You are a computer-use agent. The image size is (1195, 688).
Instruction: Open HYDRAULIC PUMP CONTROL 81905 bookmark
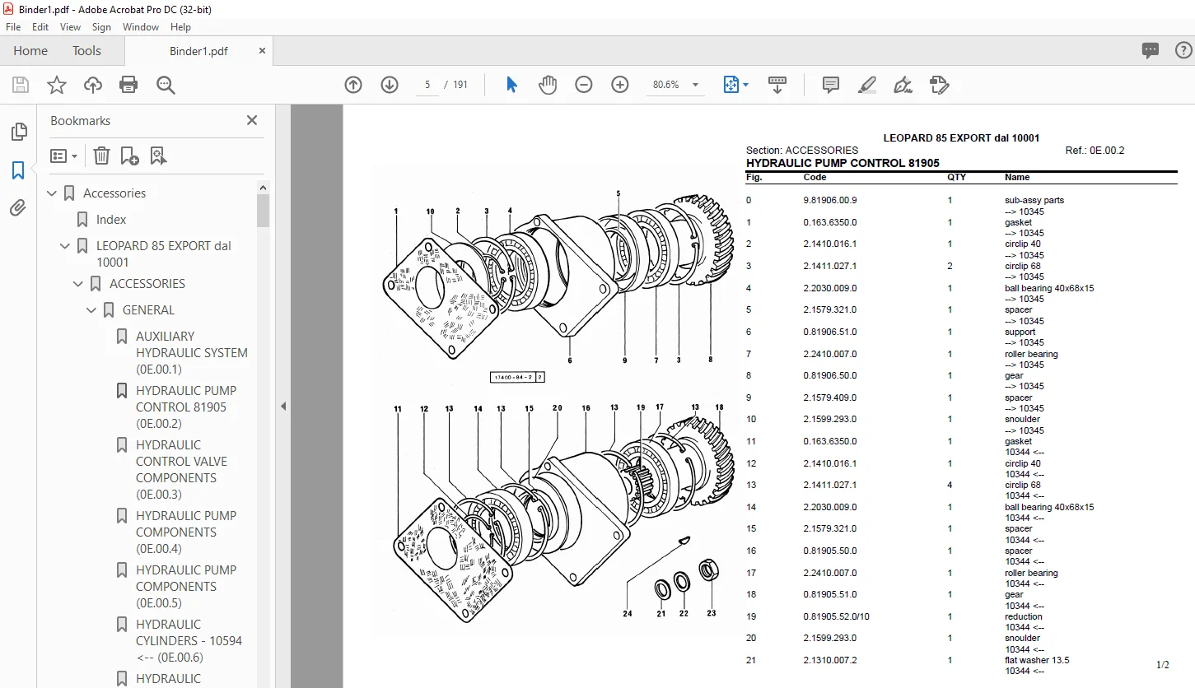186,407
